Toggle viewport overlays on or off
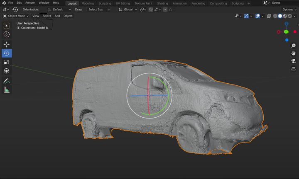The image size is (299, 179). [x=258, y=16]
